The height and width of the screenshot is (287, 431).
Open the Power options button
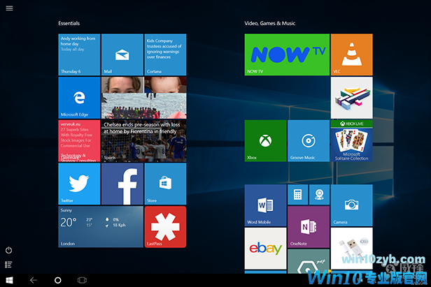[9, 250]
